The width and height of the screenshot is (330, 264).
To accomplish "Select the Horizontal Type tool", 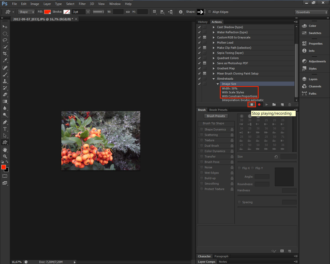I will click(x=5, y=129).
